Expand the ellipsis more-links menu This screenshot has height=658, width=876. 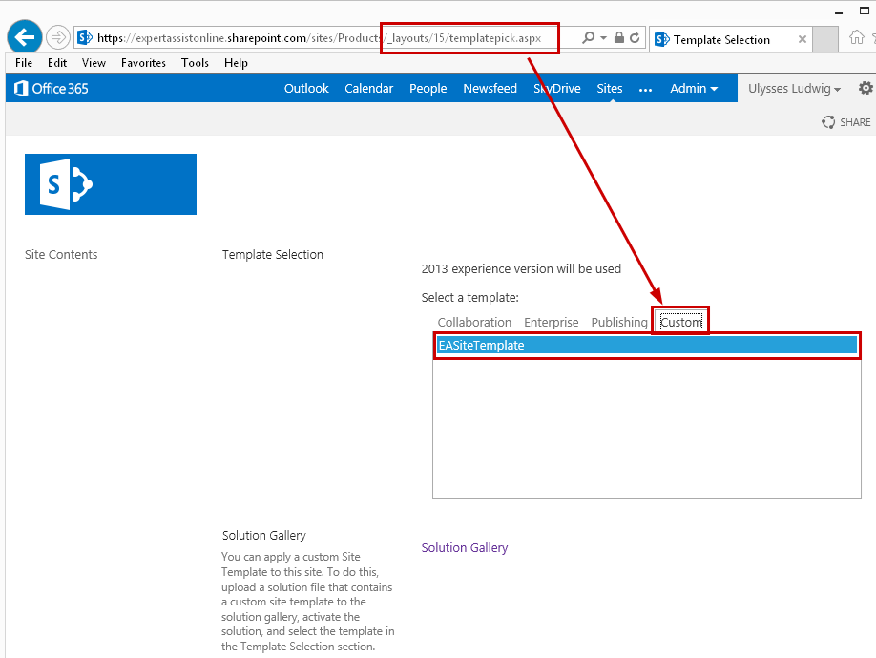pyautogui.click(x=646, y=89)
